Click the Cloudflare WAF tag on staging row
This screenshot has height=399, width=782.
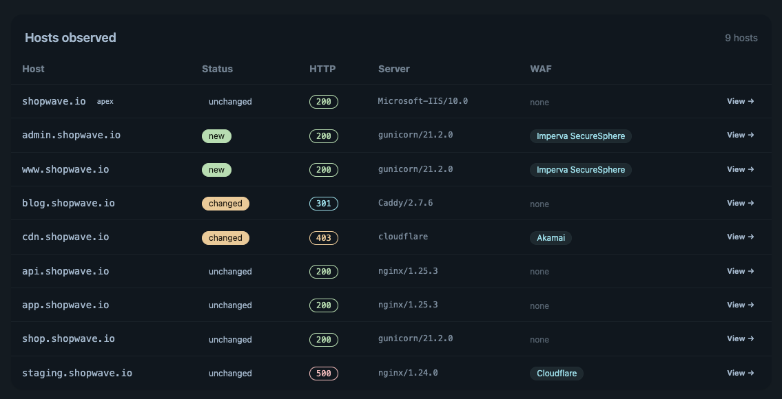[x=557, y=374]
